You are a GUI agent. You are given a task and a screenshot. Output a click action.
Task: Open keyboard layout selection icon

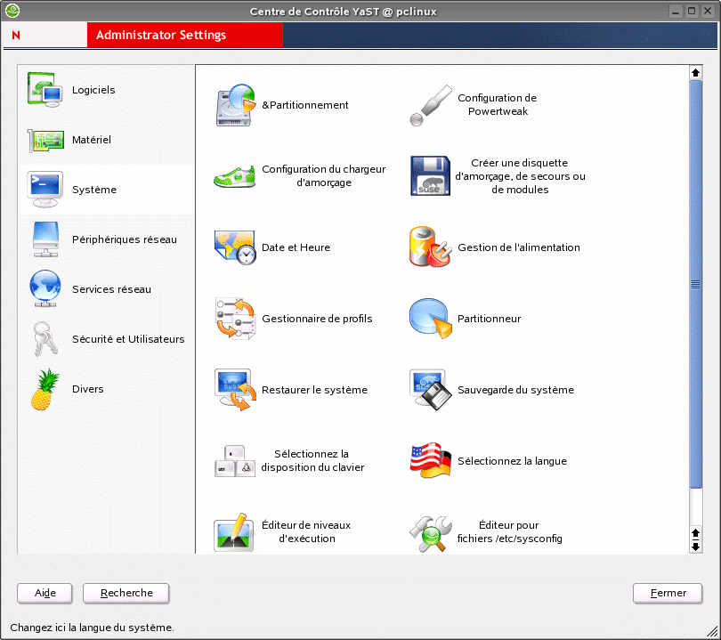pyautogui.click(x=235, y=461)
